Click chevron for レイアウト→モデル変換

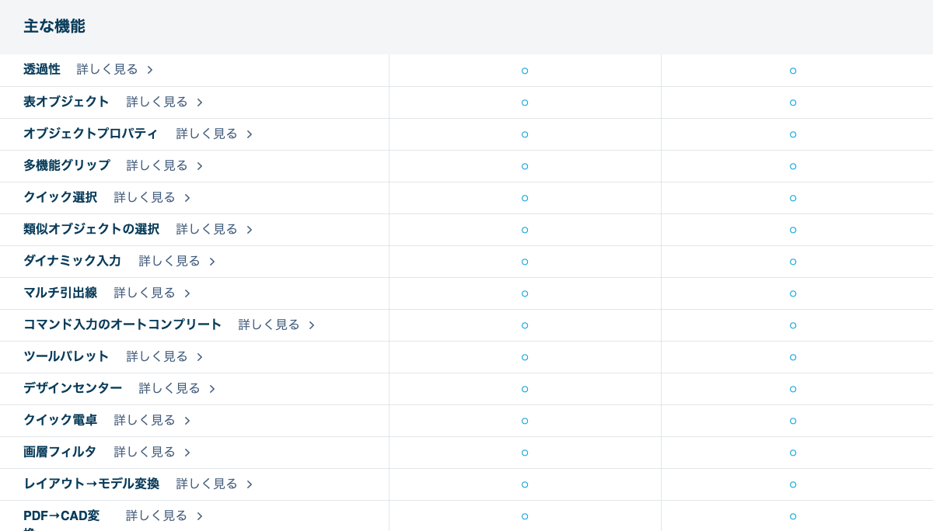point(250,484)
